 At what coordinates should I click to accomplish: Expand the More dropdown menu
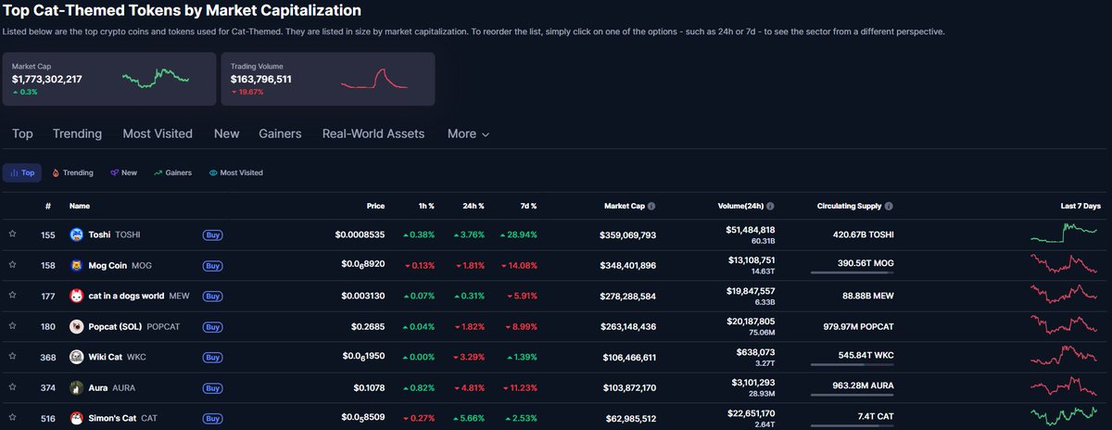(x=468, y=133)
